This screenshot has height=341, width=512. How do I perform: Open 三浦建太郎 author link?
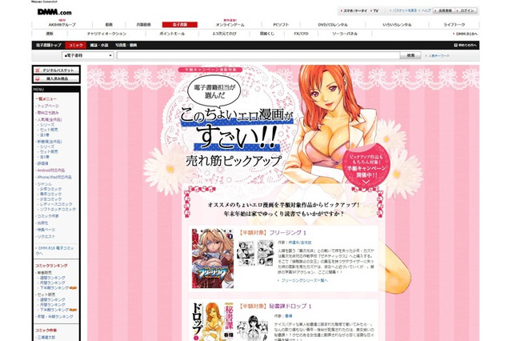click(46, 337)
